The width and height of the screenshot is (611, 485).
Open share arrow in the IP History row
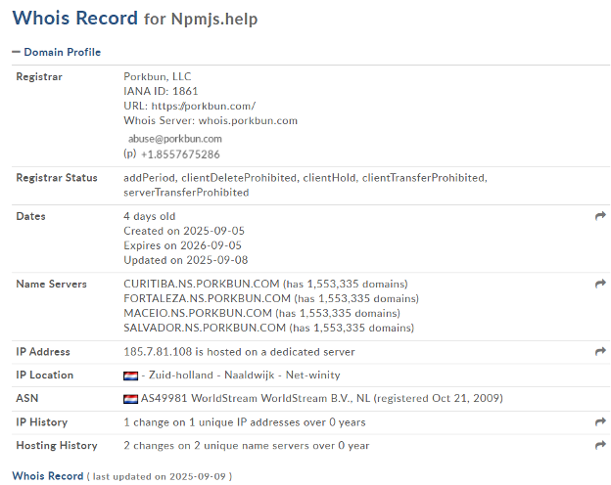(600, 421)
